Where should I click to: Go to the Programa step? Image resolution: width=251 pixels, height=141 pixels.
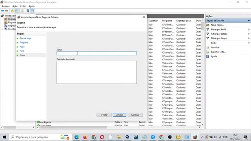(x=24, y=43)
